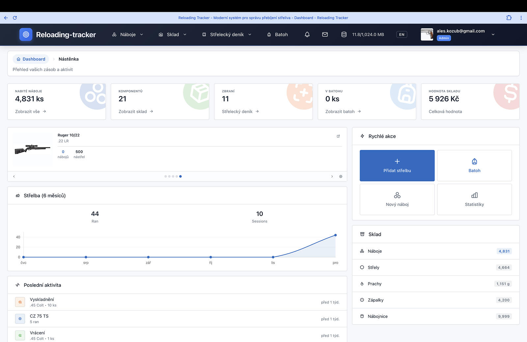Select first carousel pagination dot
This screenshot has height=342, width=527.
point(166,177)
